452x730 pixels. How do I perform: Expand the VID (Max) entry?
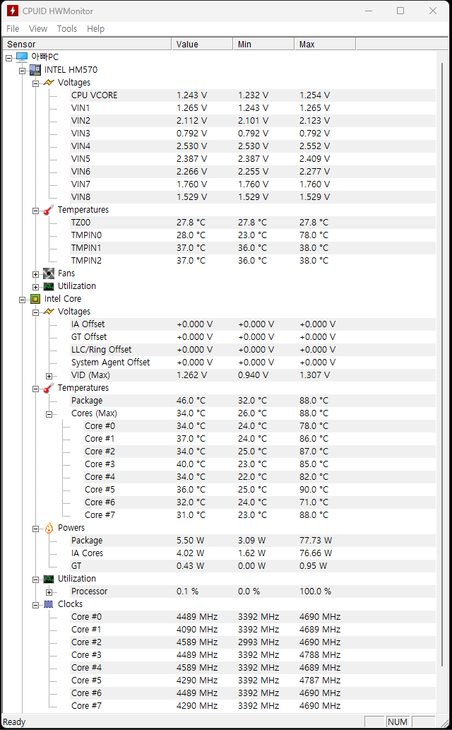49,376
